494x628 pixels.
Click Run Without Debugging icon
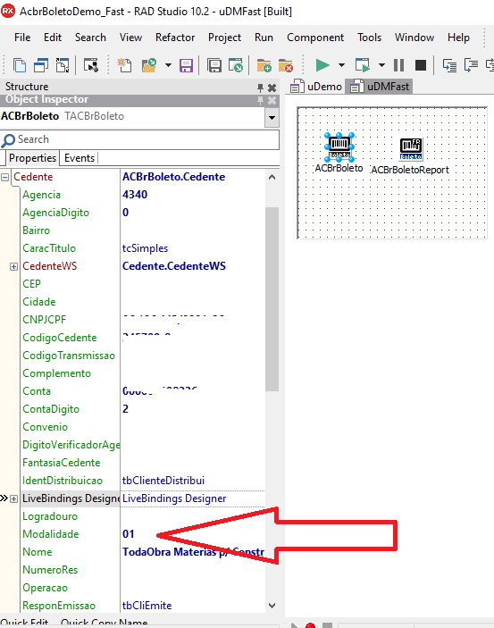pos(363,65)
